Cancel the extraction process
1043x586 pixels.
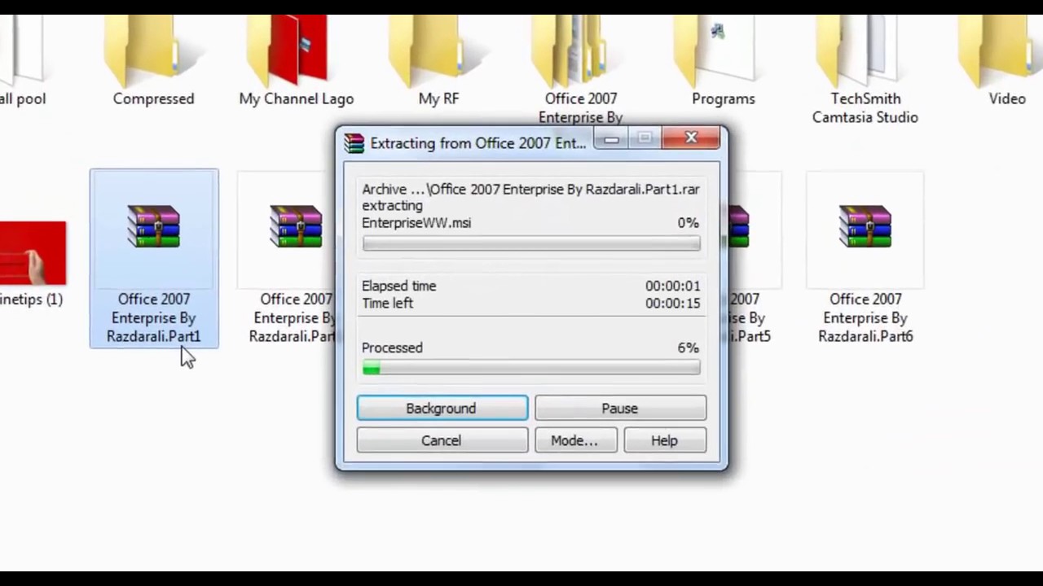point(442,440)
